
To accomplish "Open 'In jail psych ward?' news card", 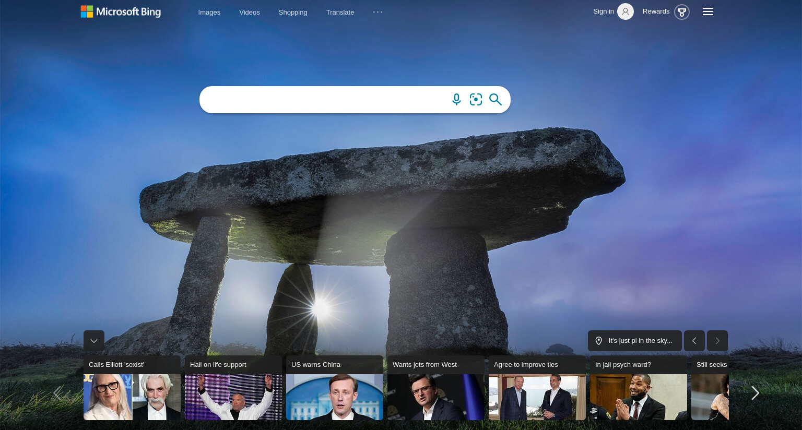I will pos(639,388).
